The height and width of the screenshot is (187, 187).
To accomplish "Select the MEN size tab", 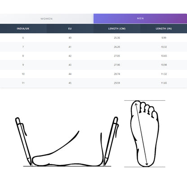I will pos(140,18).
